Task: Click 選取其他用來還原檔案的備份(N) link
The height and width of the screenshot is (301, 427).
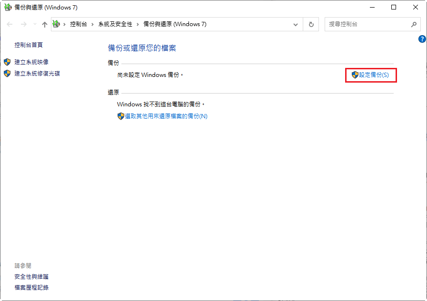Action: [x=166, y=116]
